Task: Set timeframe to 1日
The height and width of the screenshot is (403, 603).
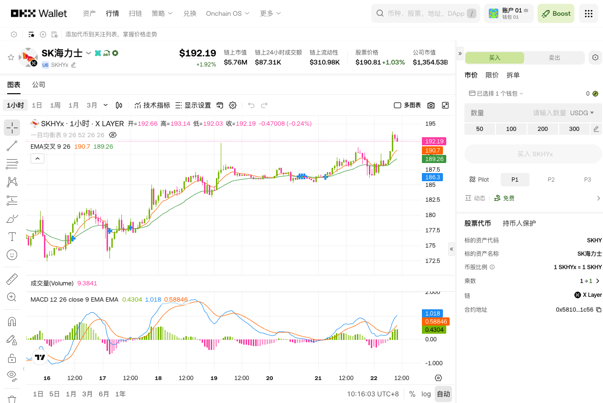Action: point(37,105)
